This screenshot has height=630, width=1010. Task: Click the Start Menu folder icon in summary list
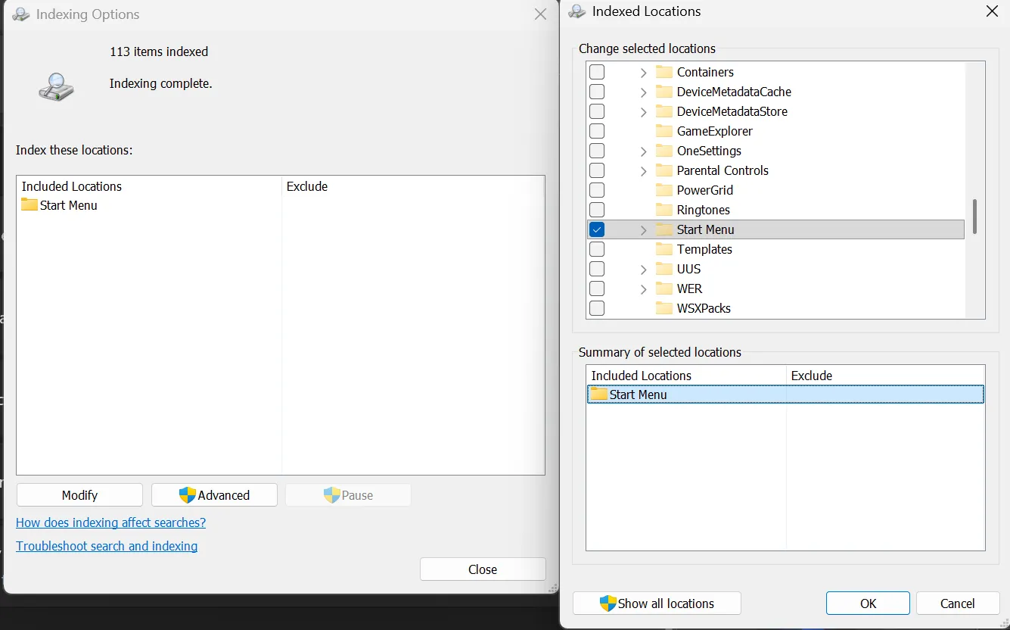[599, 394]
